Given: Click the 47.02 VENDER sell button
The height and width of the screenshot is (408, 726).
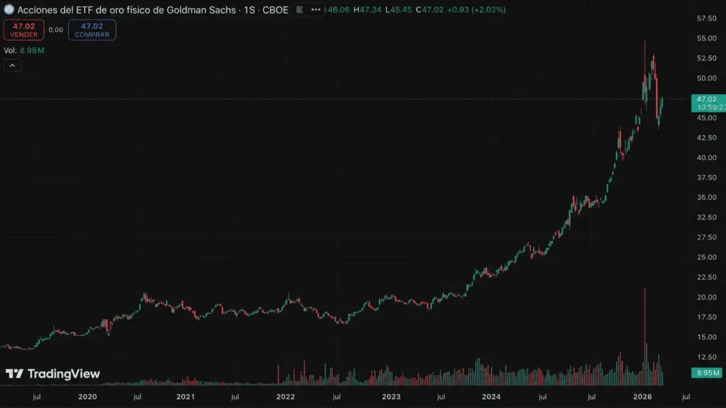Looking at the screenshot, I should (23, 30).
